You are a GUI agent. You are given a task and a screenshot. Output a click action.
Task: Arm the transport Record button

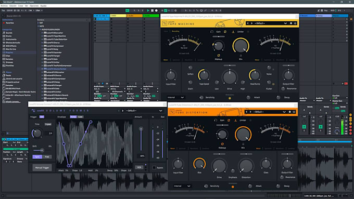click(x=156, y=10)
